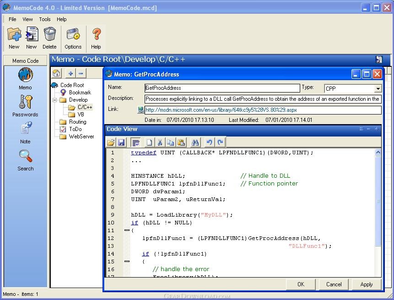The height and width of the screenshot is (300, 394).
Task: Click the faint plus icon on Code View header
Action: click(377, 129)
